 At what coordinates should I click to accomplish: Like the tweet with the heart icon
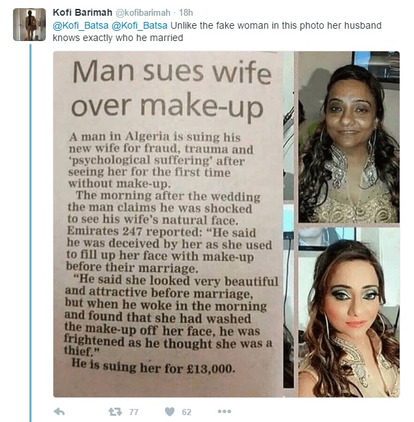coord(170,412)
